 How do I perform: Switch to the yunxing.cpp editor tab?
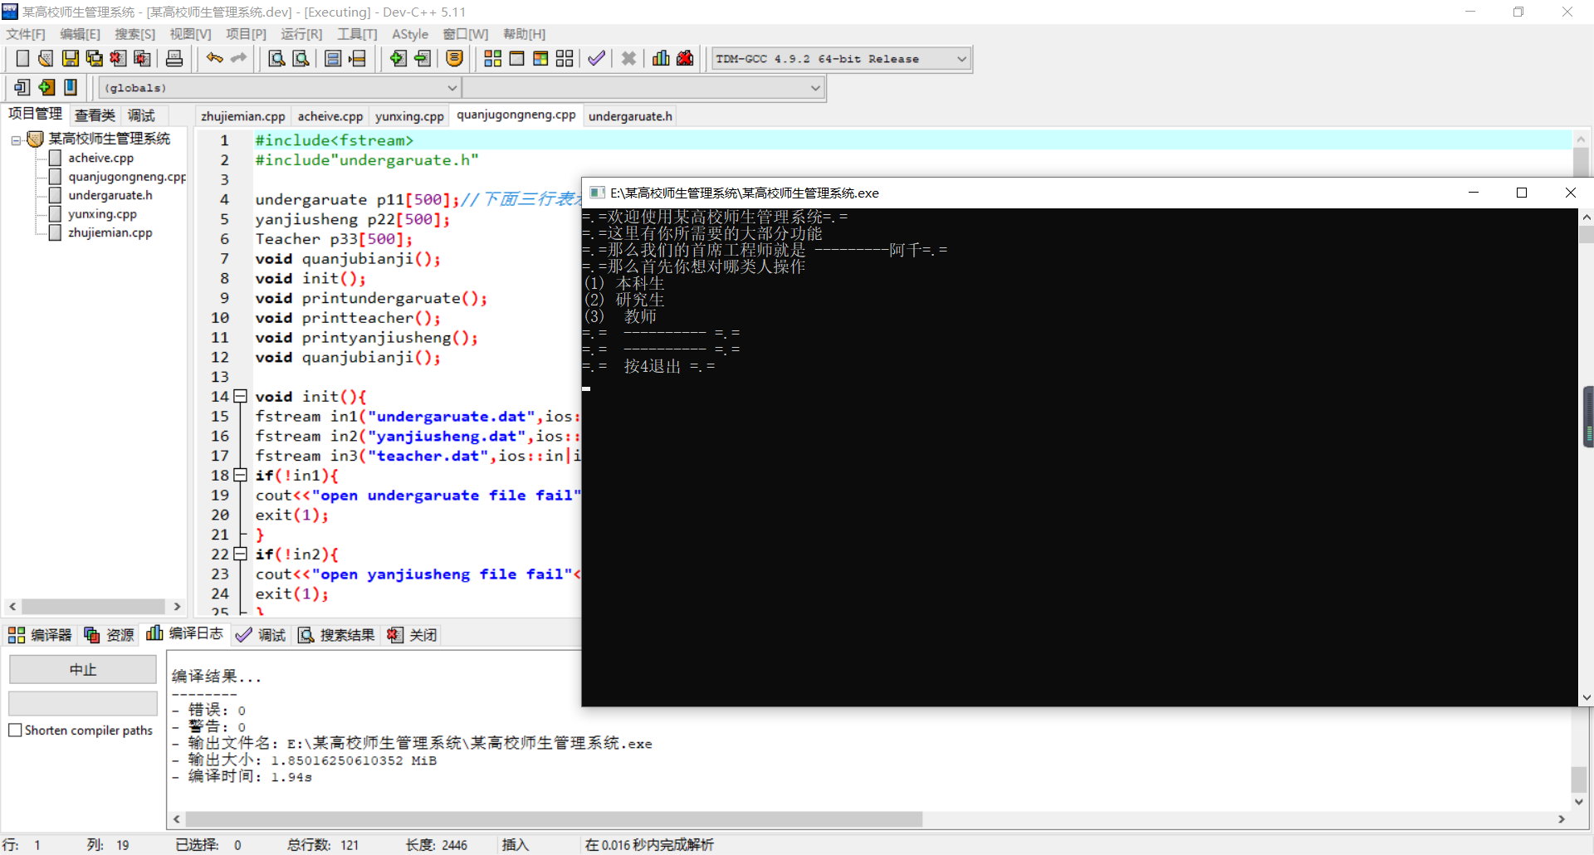click(409, 116)
